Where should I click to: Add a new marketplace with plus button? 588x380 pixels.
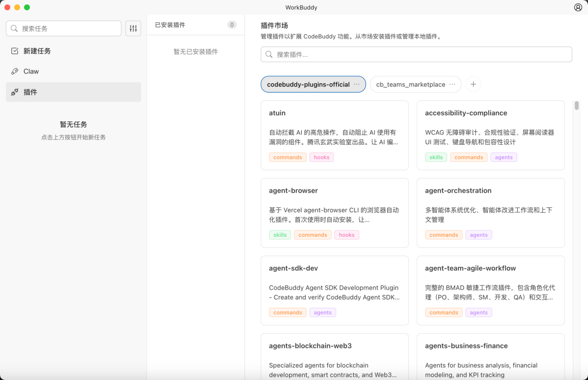coord(473,84)
